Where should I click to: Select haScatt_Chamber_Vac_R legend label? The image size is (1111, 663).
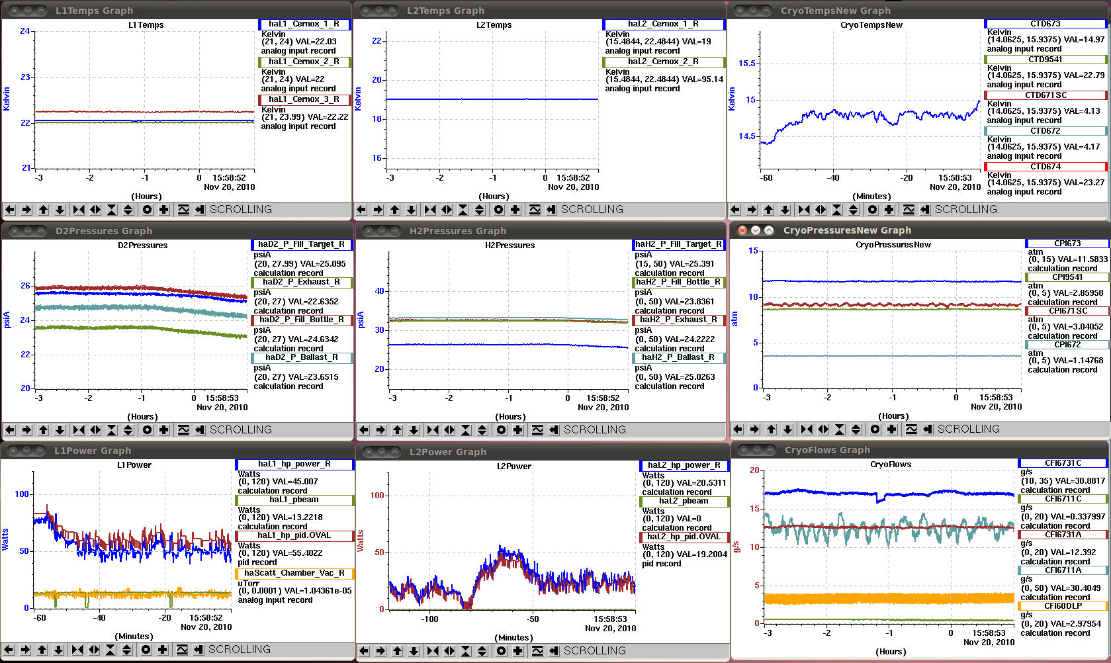[x=294, y=574]
